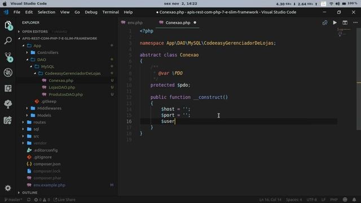Image resolution: width=361 pixels, height=203 pixels.
Task: Open the errors and warnings indicator
Action: coord(42,200)
